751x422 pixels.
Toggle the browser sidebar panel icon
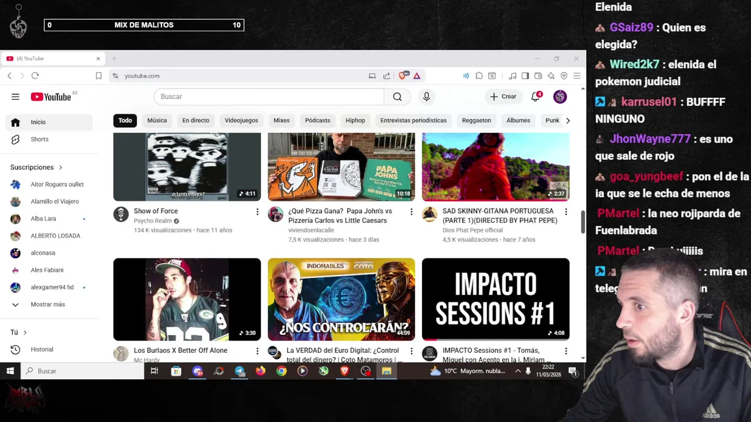[x=525, y=76]
